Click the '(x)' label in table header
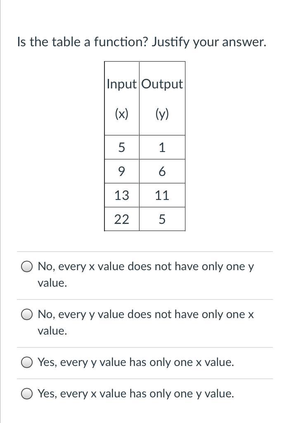This screenshot has width=289, height=423. point(121,114)
